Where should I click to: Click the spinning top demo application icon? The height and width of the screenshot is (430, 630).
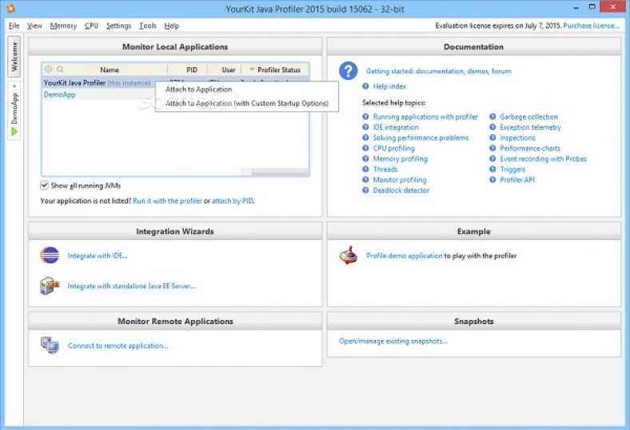pos(348,255)
